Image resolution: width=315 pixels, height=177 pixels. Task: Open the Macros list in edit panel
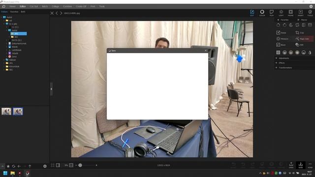302,20
